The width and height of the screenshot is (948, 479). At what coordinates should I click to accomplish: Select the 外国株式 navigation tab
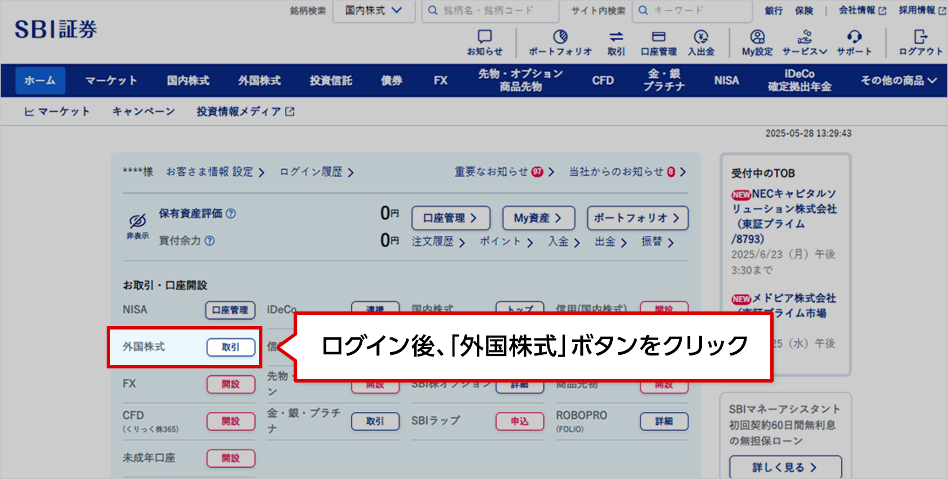(260, 81)
